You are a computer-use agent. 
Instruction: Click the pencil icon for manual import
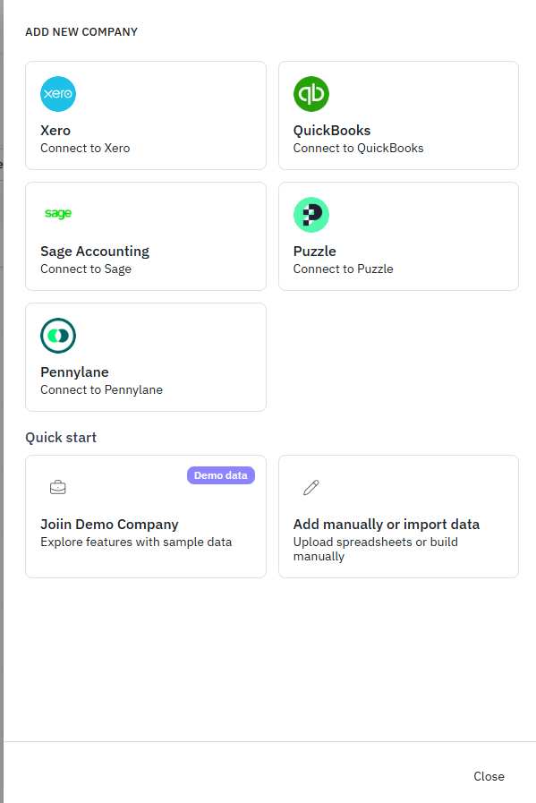[311, 487]
